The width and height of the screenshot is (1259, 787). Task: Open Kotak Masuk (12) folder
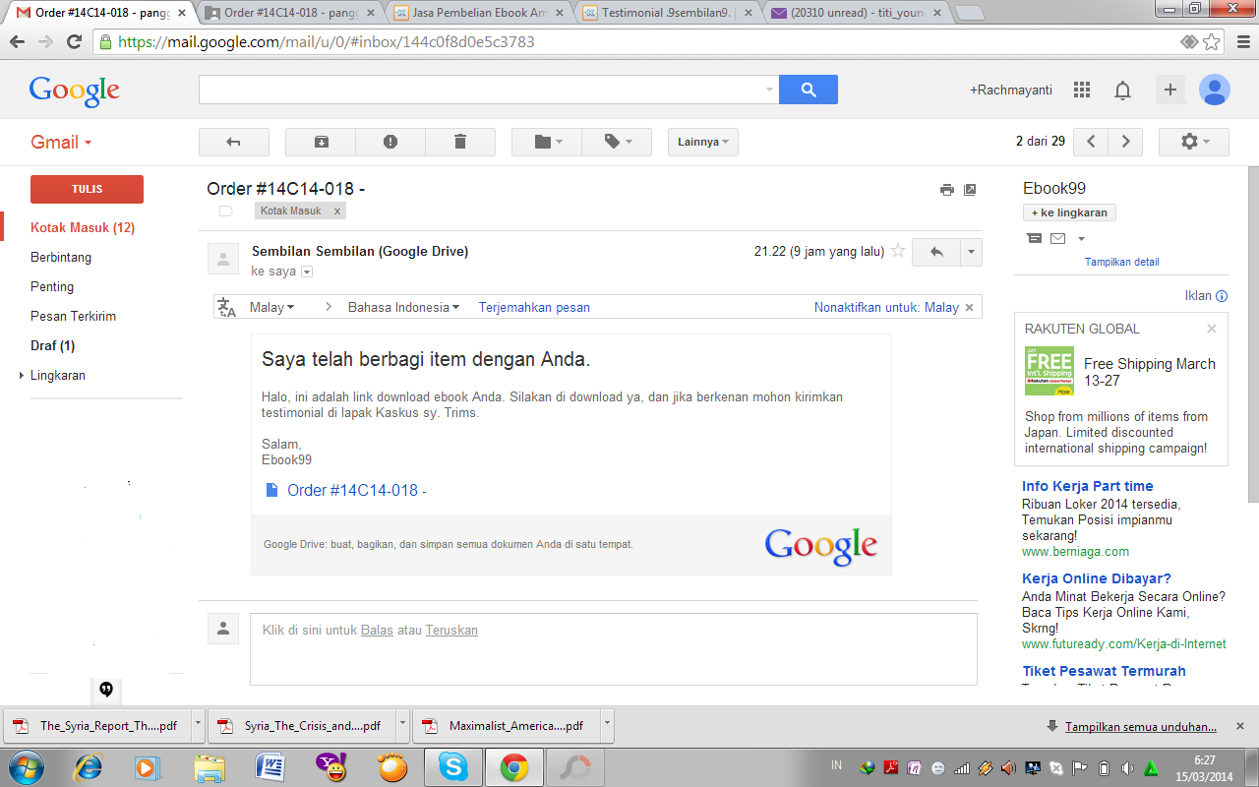coord(83,227)
